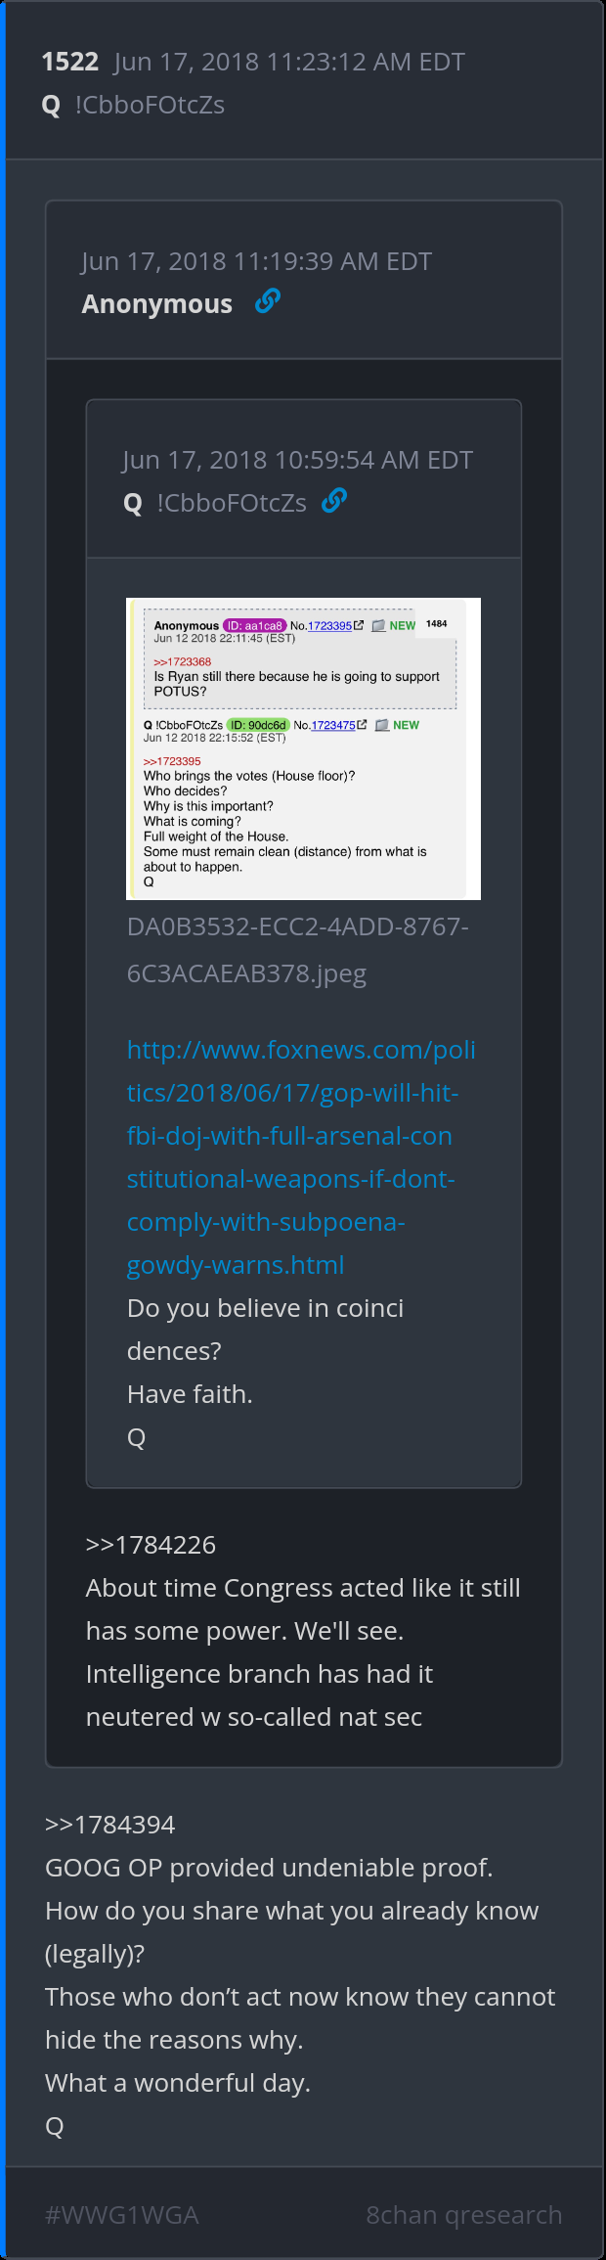Select post number 1522 in header
This screenshot has width=606, height=2260.
pos(70,62)
